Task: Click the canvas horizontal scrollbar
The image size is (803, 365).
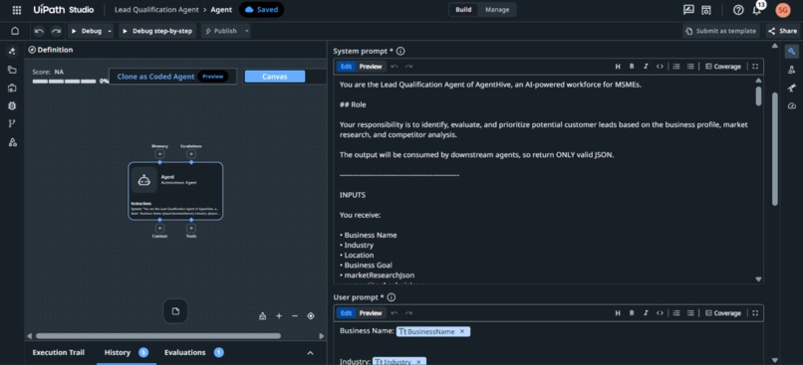Action: pyautogui.click(x=158, y=336)
